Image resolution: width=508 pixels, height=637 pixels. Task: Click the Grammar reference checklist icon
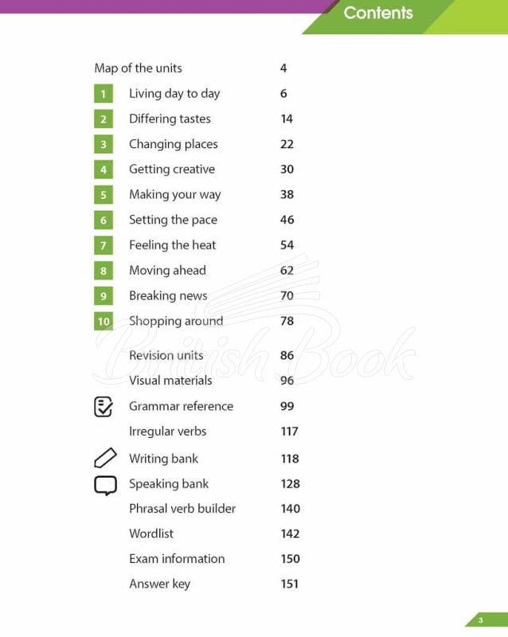pyautogui.click(x=104, y=406)
